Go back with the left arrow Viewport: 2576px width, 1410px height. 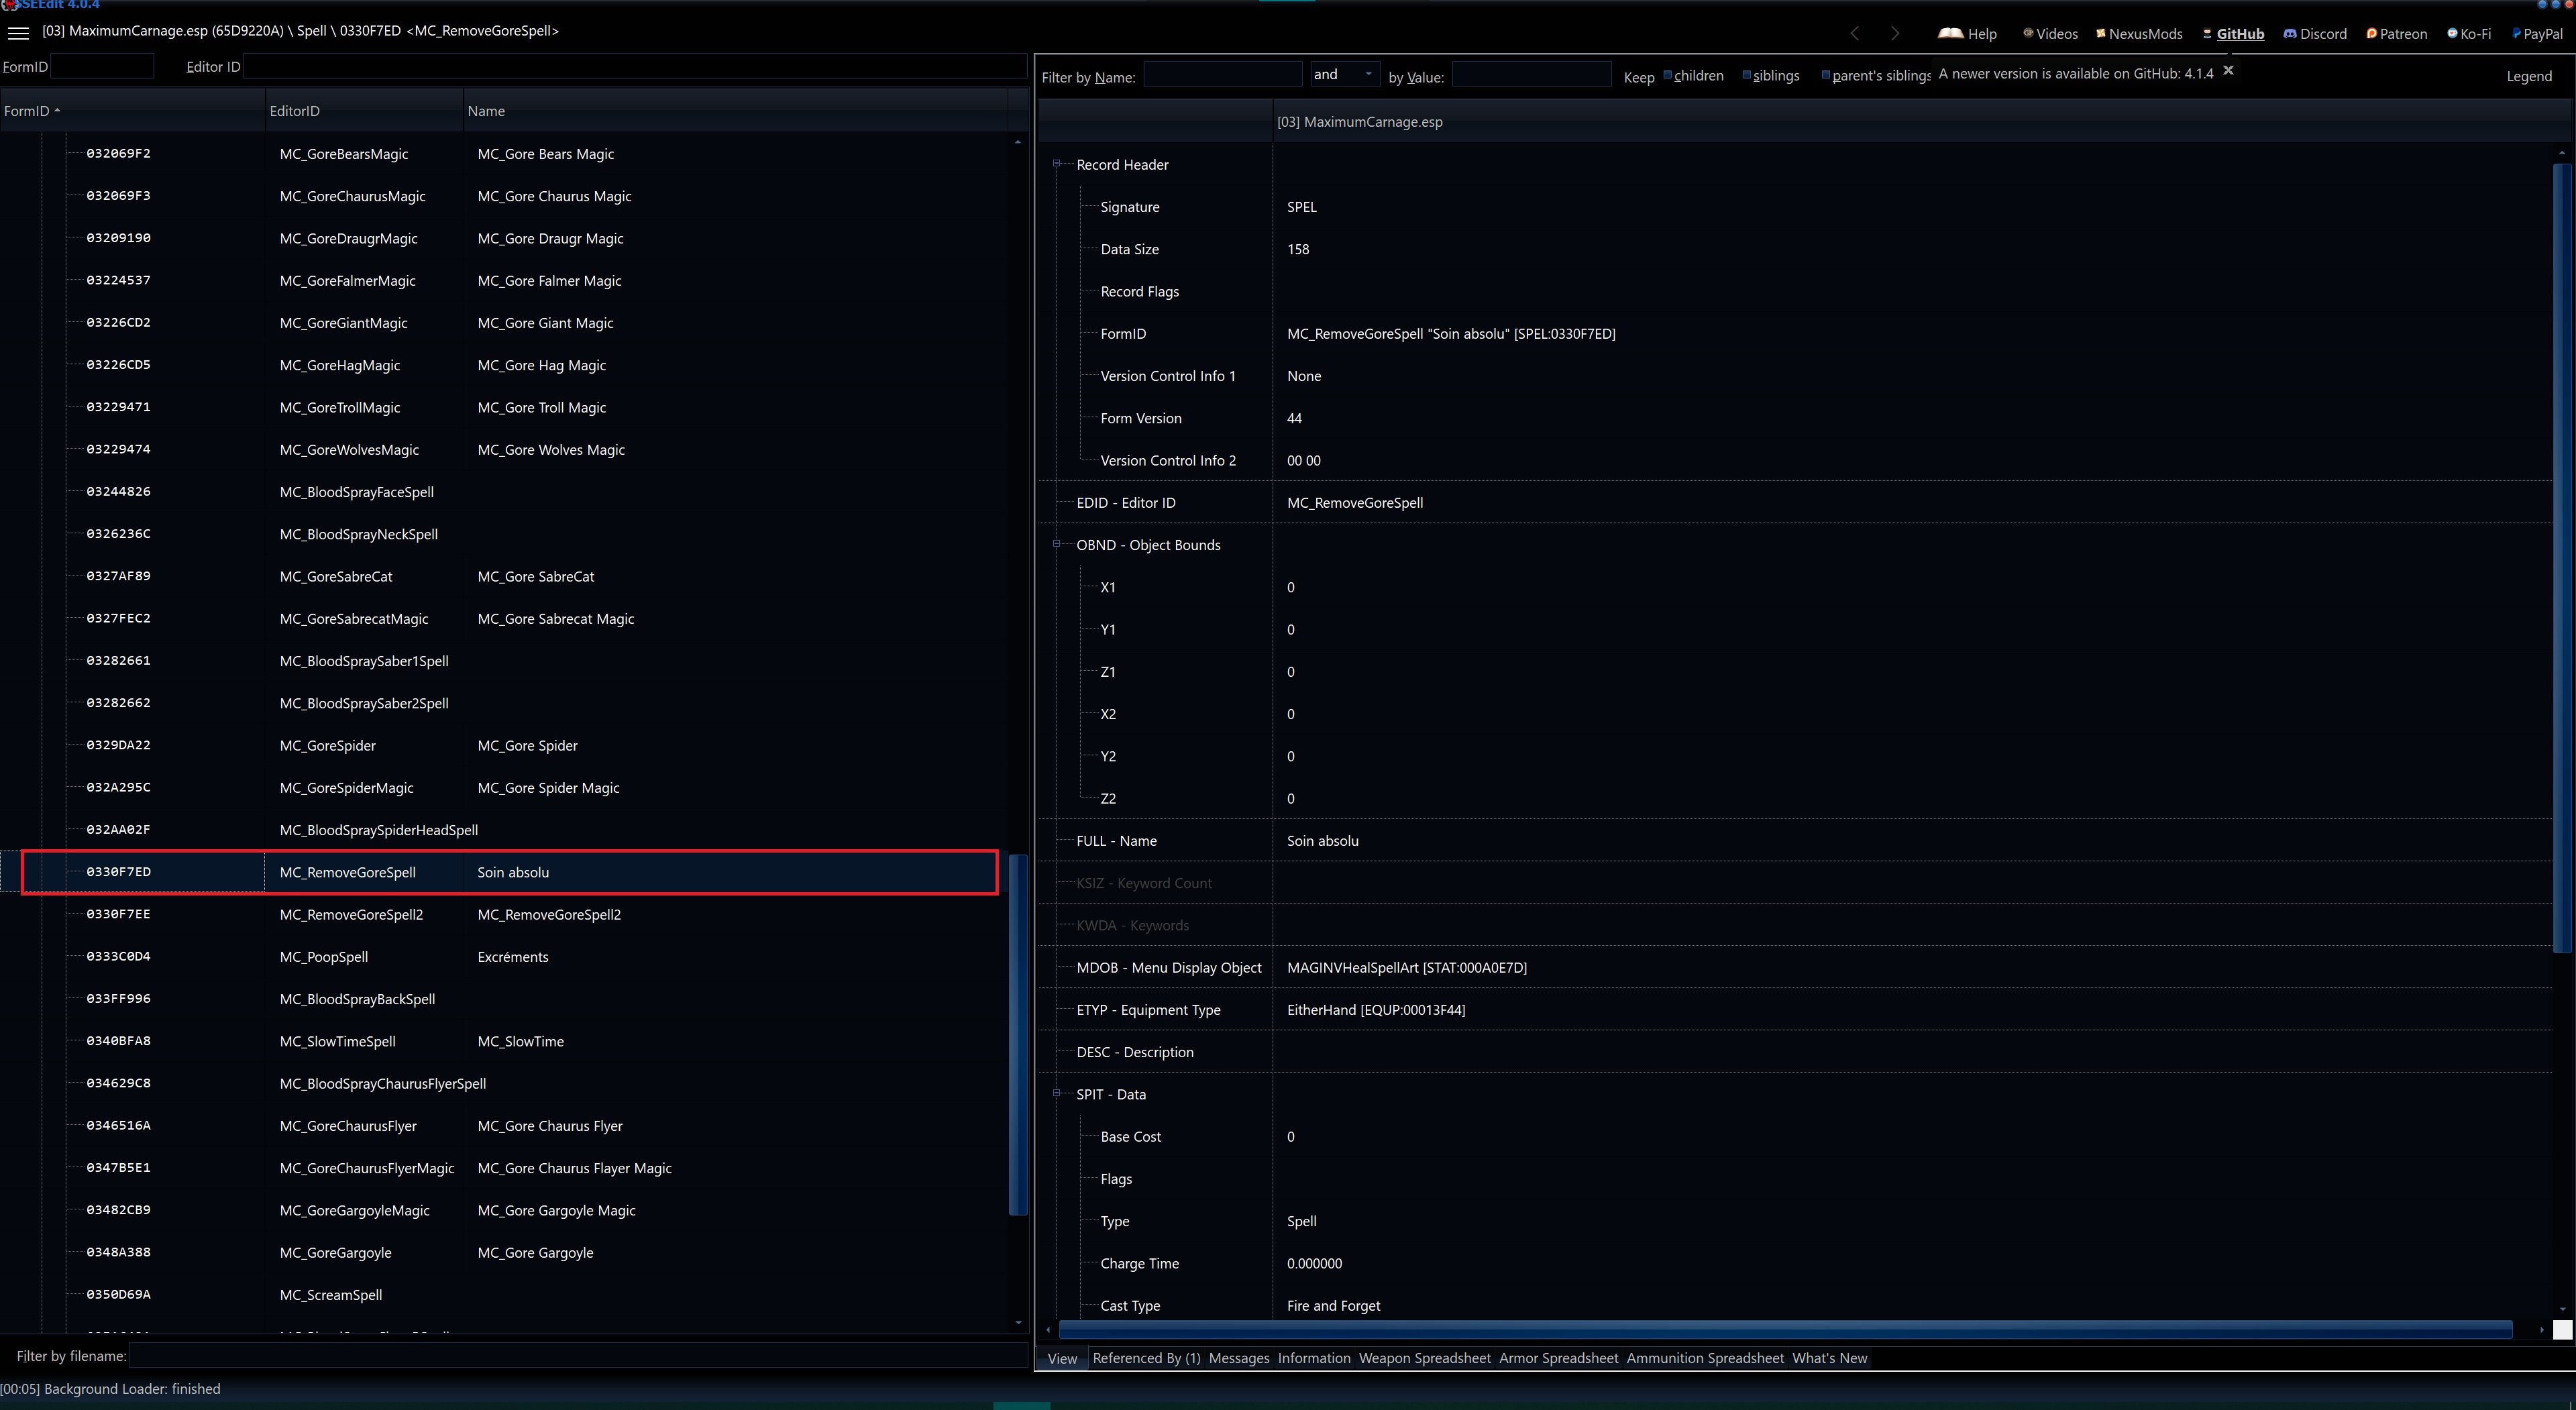click(1854, 33)
